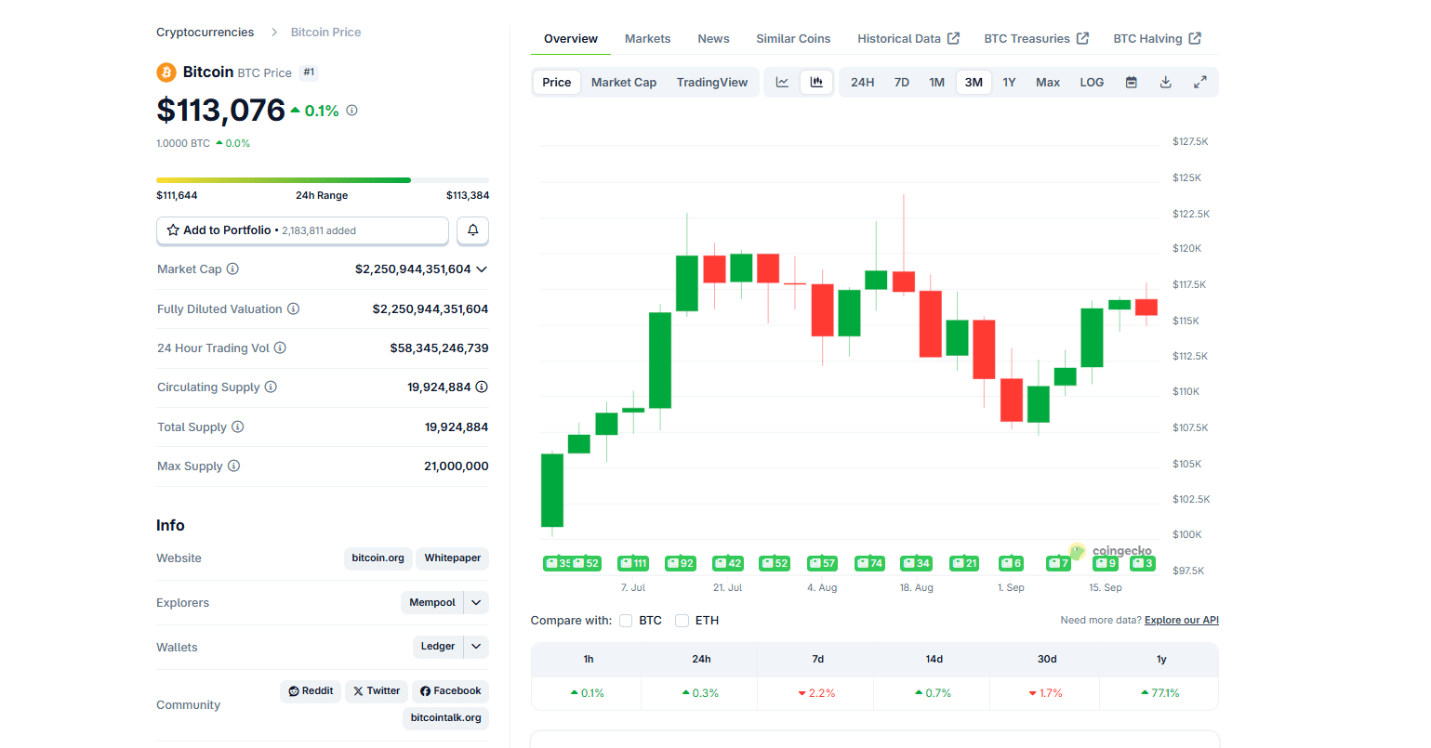Screen dimensions: 1431x748
Task: Expand the Market Cap details chevron
Action: tap(482, 269)
